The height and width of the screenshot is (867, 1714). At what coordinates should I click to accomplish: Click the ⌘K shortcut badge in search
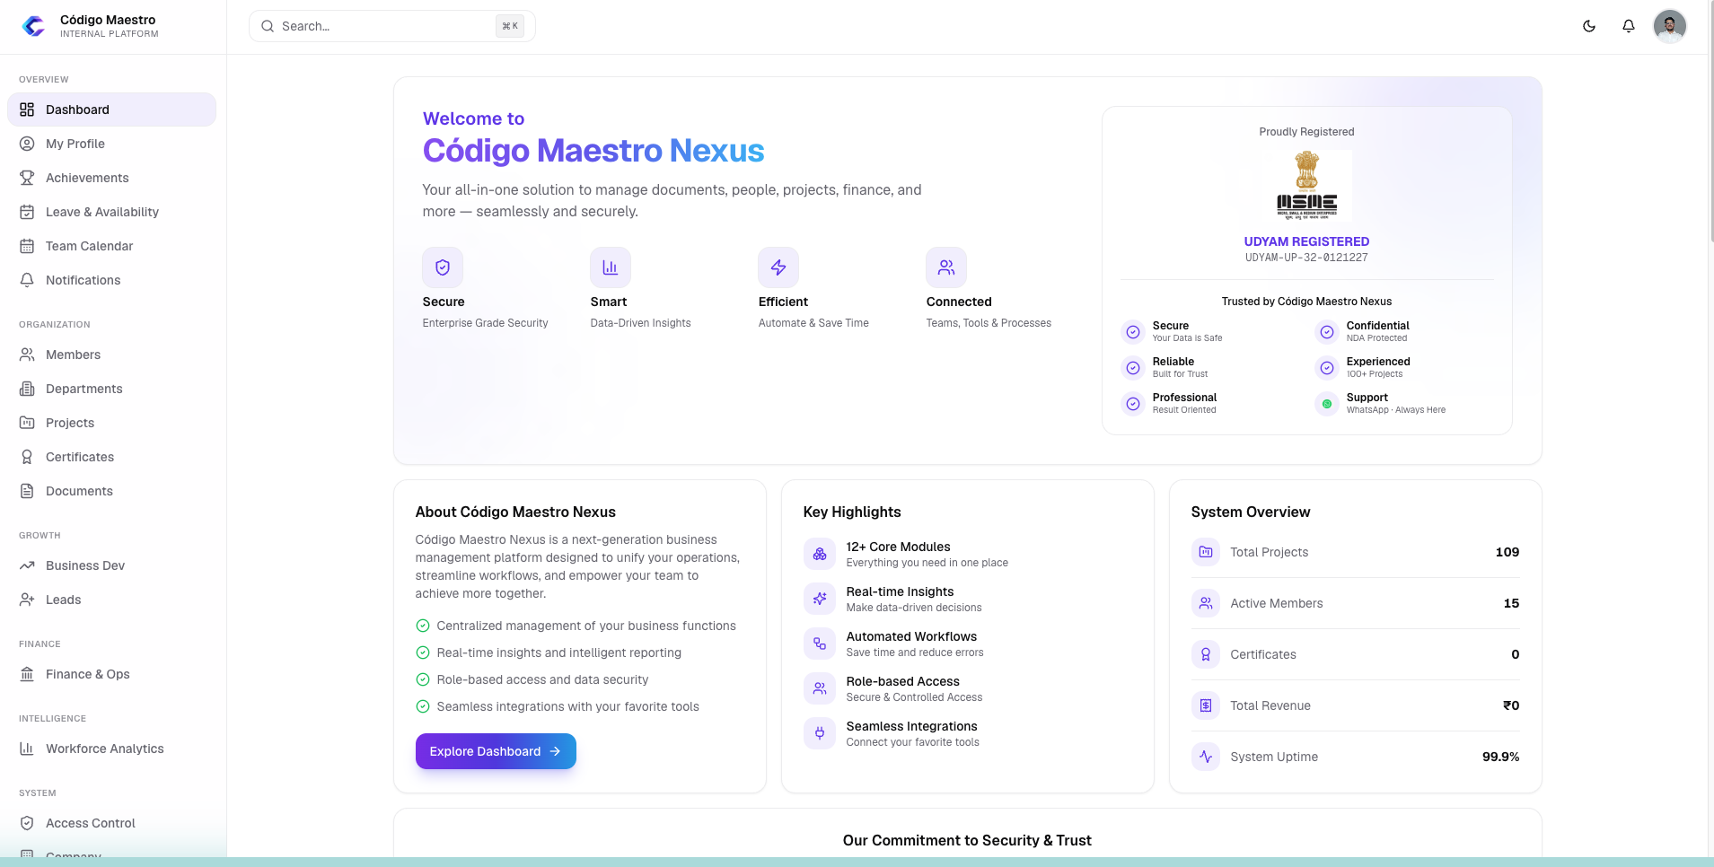[x=510, y=26]
